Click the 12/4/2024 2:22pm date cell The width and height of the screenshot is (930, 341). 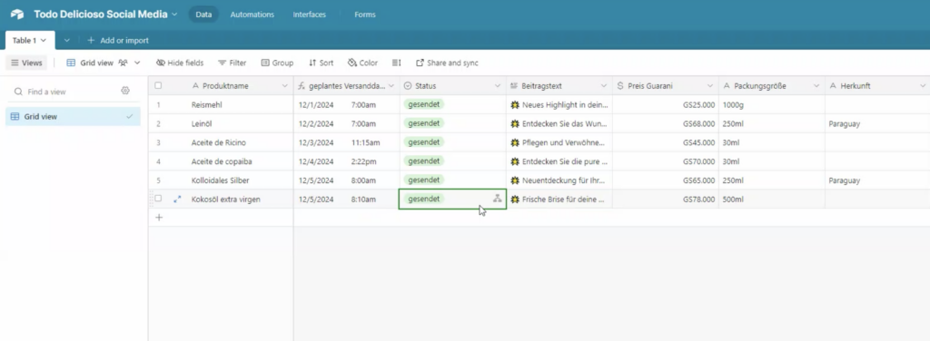click(x=346, y=161)
